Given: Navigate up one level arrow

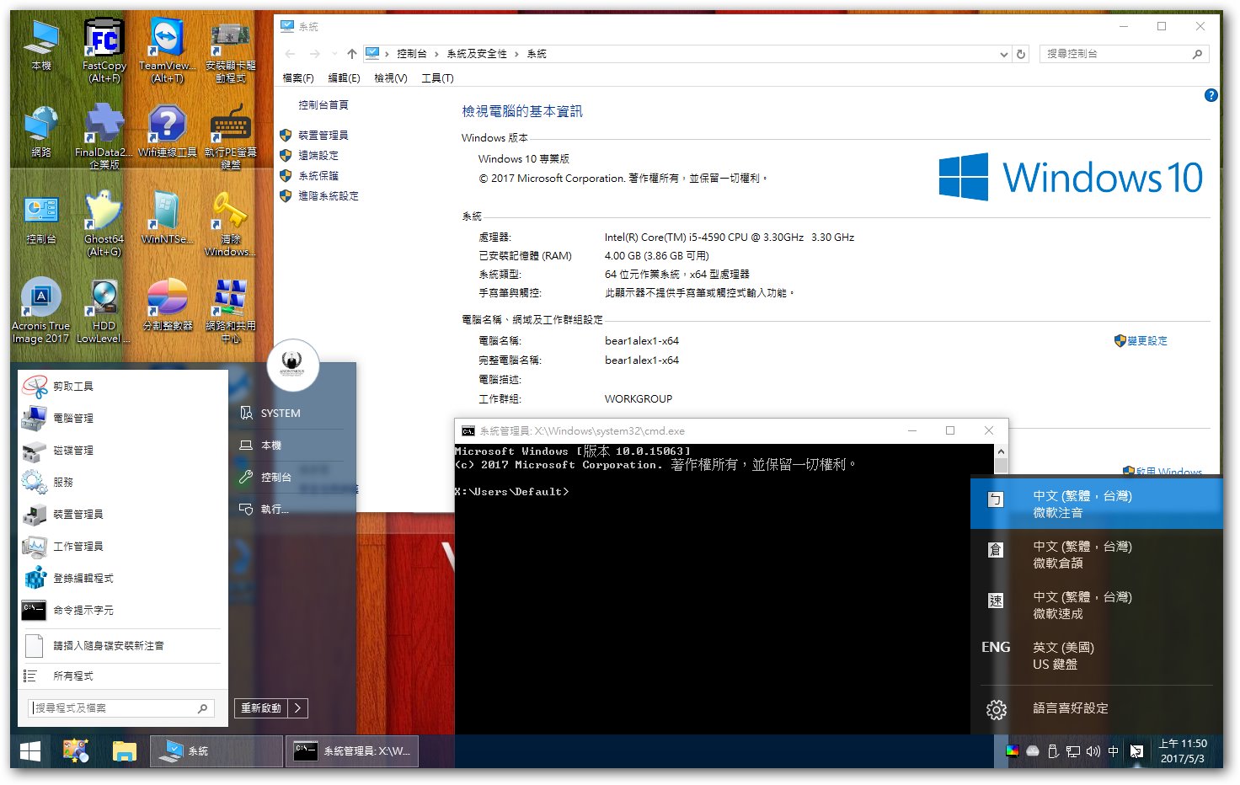Looking at the screenshot, I should tap(352, 54).
